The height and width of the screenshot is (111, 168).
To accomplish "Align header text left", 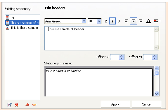I will [x=127, y=21].
